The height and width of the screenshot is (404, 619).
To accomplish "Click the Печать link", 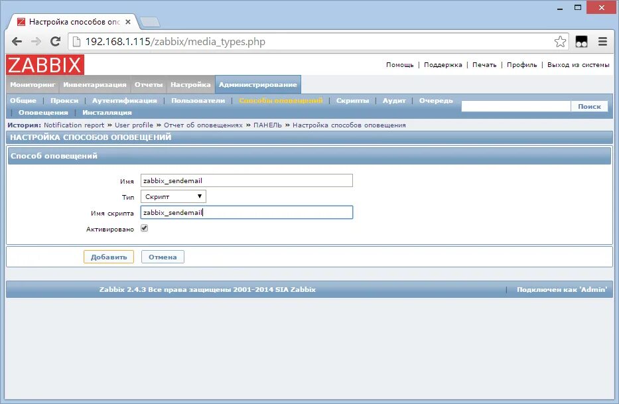I will 484,65.
